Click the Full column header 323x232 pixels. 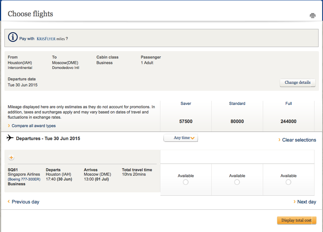[288, 103]
